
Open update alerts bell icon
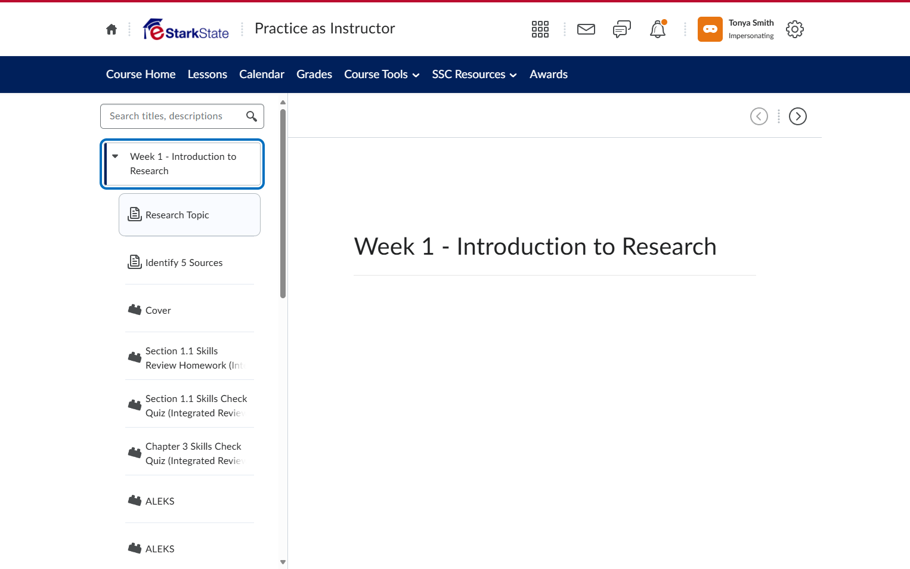click(x=658, y=29)
